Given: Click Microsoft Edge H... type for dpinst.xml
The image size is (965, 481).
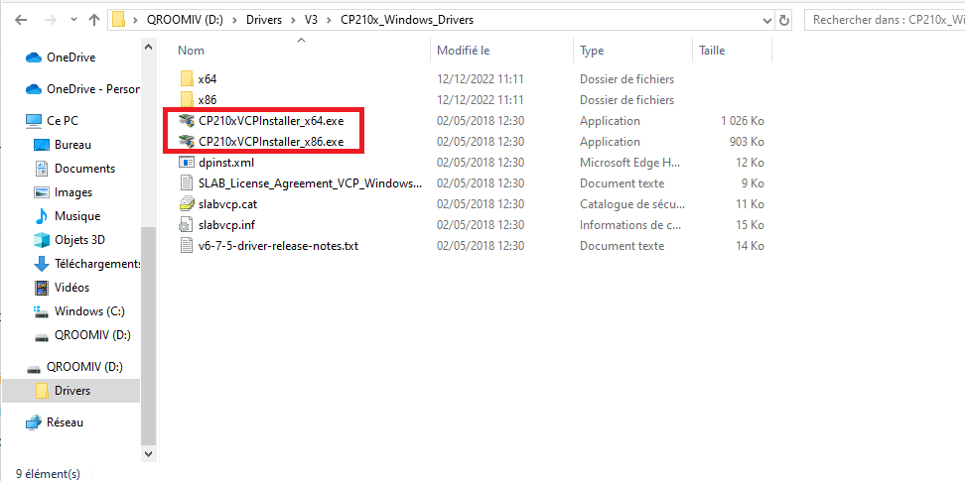Looking at the screenshot, I should pyautogui.click(x=630, y=163).
